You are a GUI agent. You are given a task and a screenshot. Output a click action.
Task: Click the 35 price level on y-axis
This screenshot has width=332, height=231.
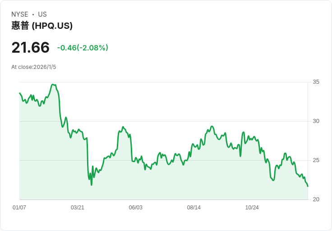tap(316, 82)
